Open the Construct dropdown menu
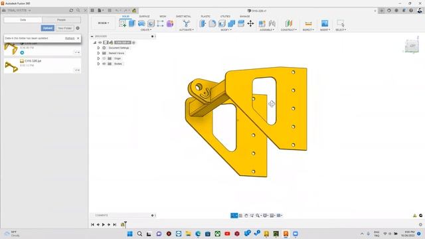 pos(289,30)
